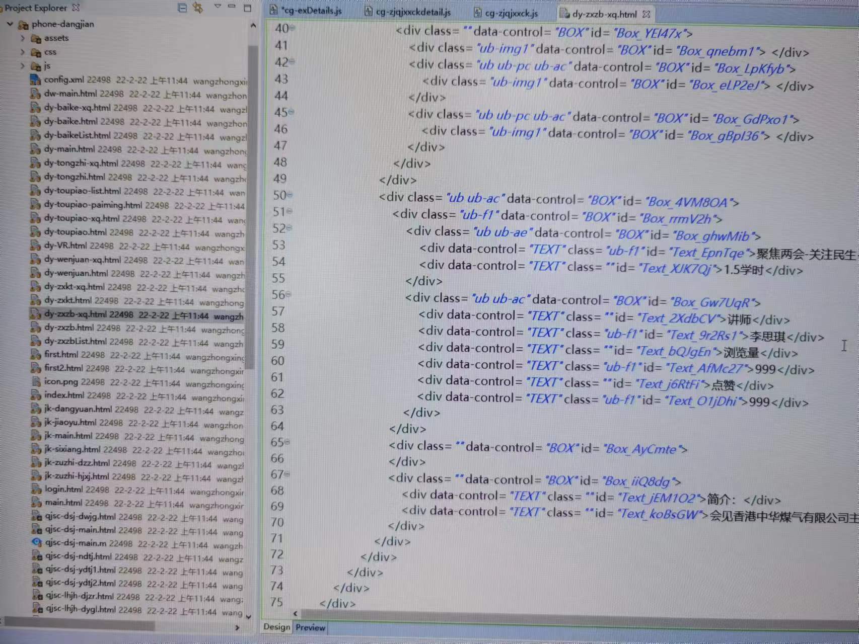The width and height of the screenshot is (859, 644).
Task: Toggle Link with Editor in Project Explorer
Action: [198, 8]
